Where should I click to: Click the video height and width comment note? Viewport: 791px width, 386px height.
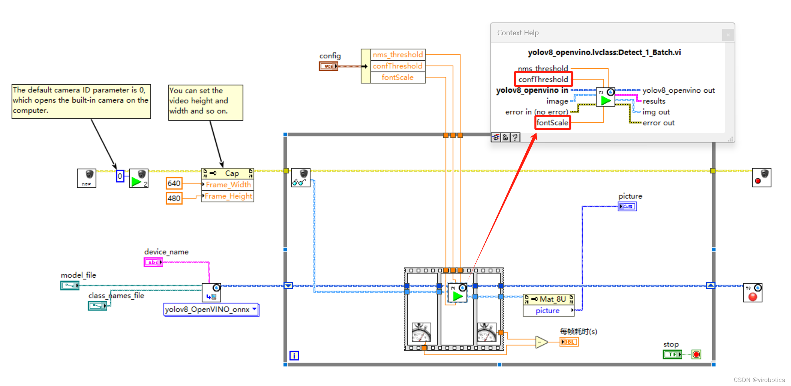(206, 103)
